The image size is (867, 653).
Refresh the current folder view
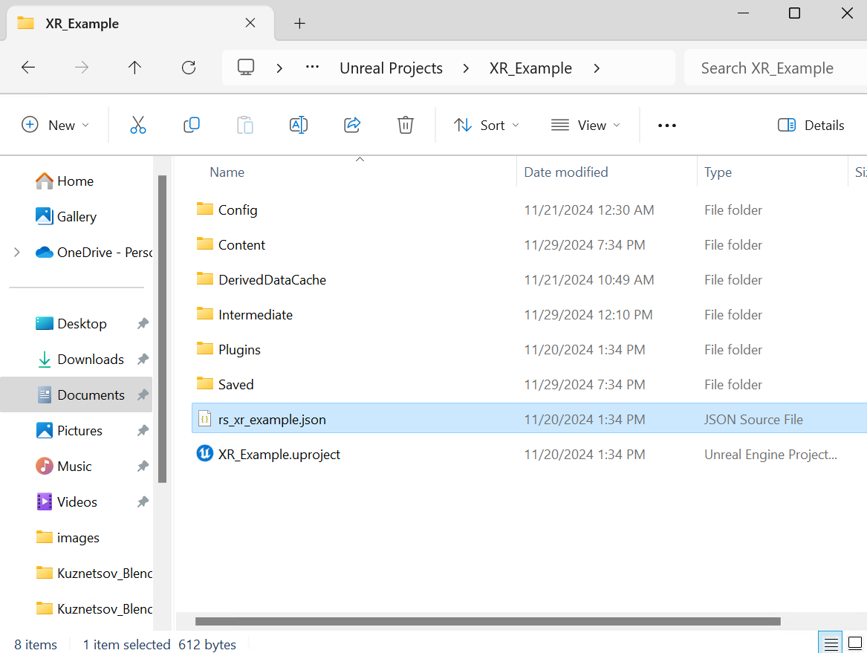189,68
